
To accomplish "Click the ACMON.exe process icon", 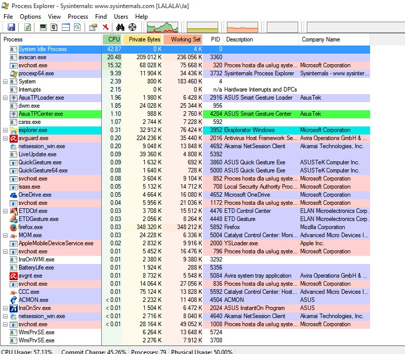I will [x=14, y=300].
